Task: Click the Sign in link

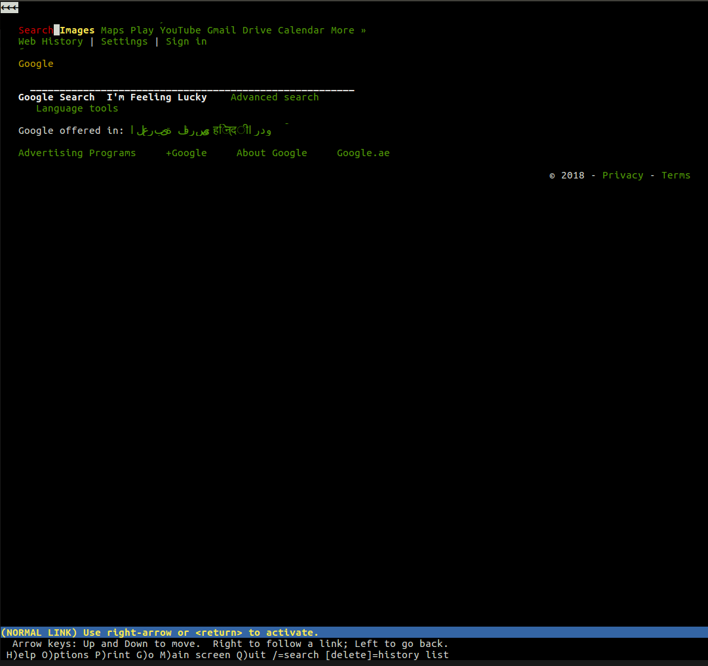Action: click(186, 41)
